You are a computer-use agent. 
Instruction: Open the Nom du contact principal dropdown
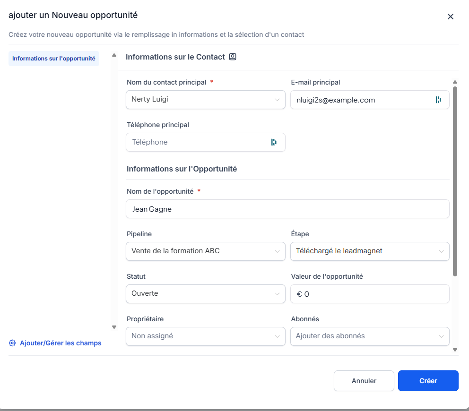tap(206, 100)
